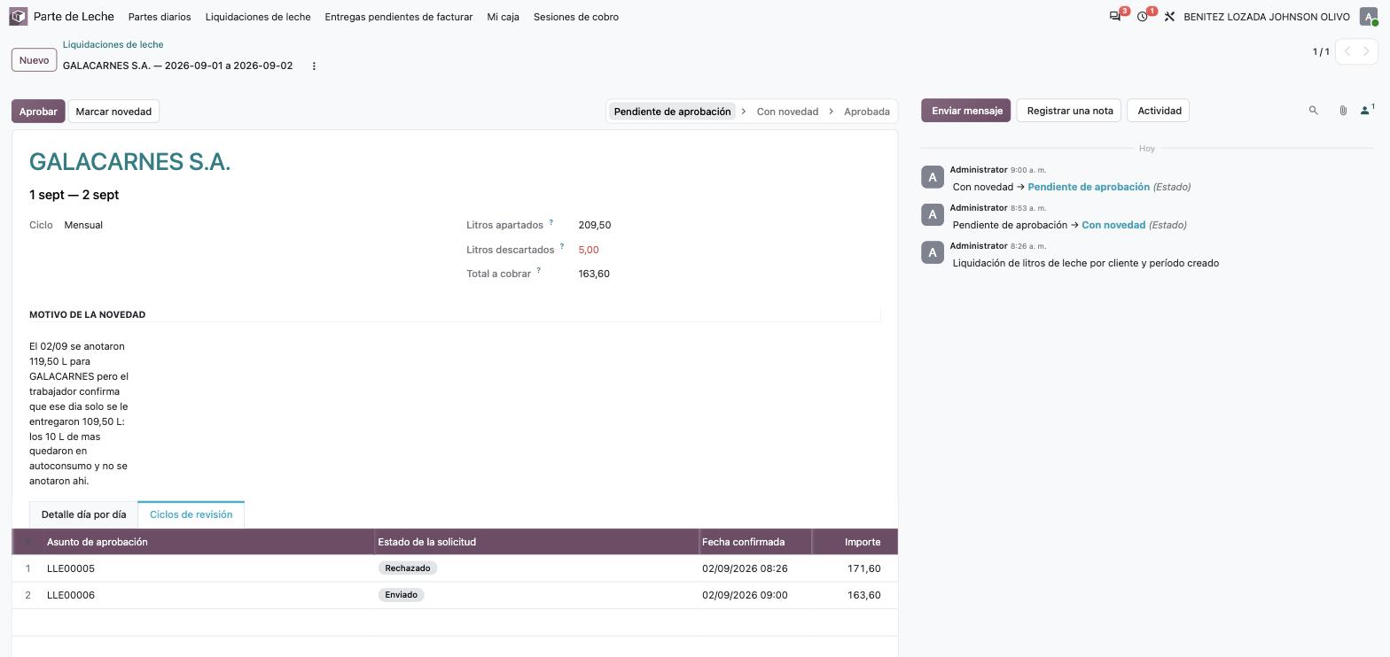1390x657 pixels.
Task: Switch to Detalle día por día tab
Action: pyautogui.click(x=84, y=514)
